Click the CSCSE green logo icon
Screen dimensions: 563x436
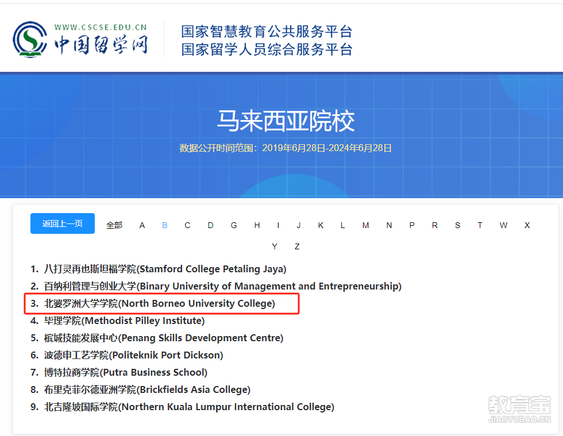pyautogui.click(x=30, y=40)
